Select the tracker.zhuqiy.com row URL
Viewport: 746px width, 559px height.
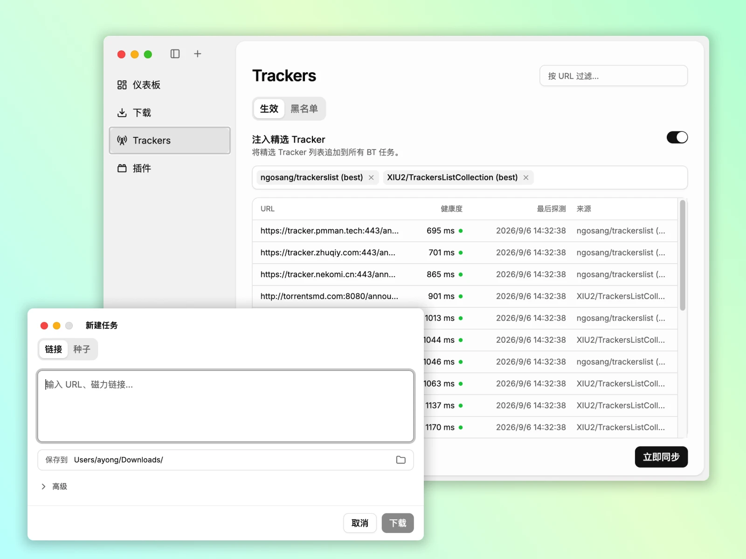click(328, 252)
